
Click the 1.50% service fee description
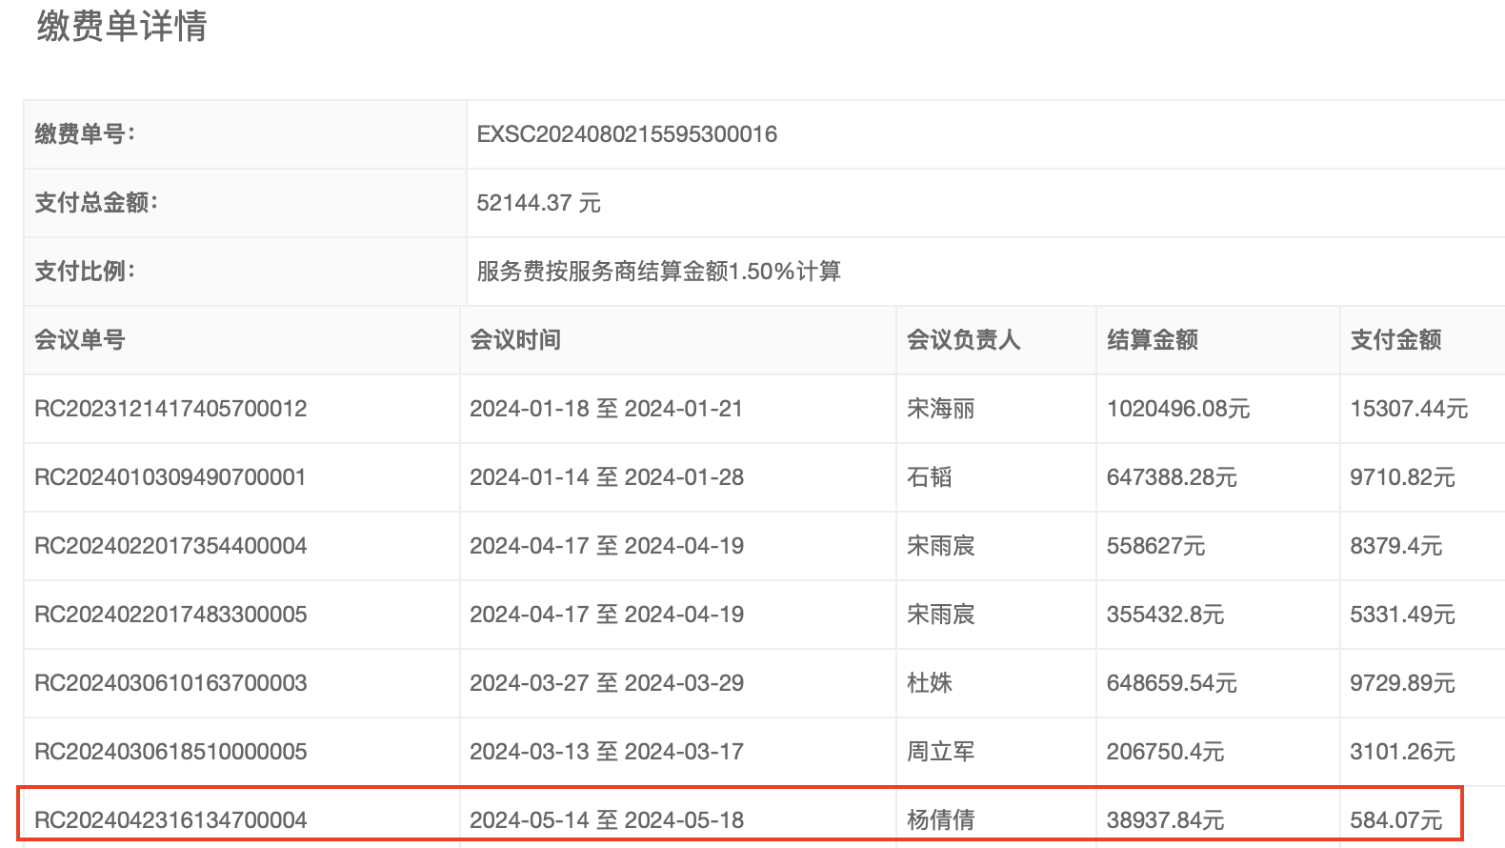coord(658,272)
